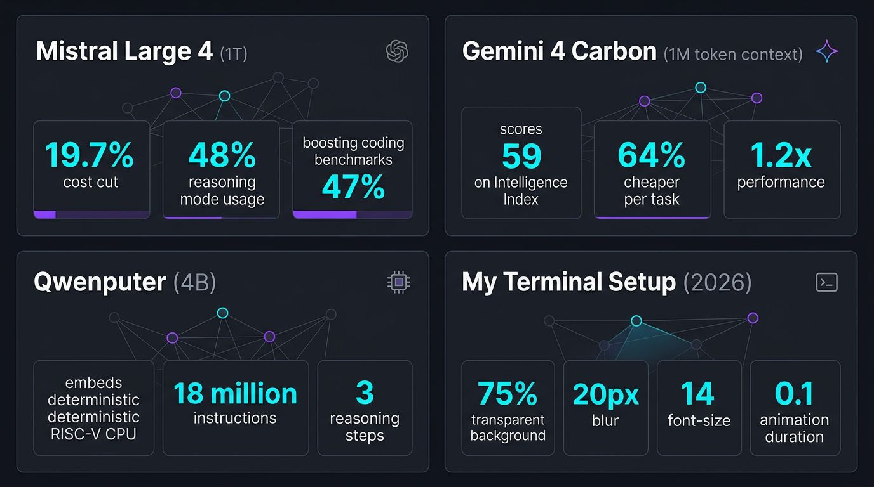
Task: Click teal node in Qwenputer graph
Action: tap(222, 313)
